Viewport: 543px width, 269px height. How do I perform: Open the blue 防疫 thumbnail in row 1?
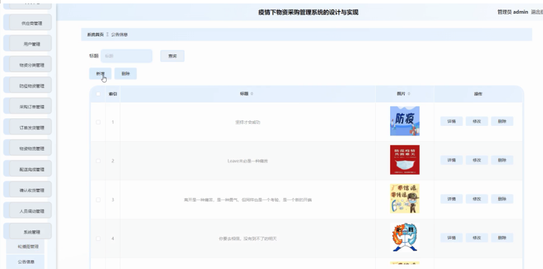coord(405,121)
